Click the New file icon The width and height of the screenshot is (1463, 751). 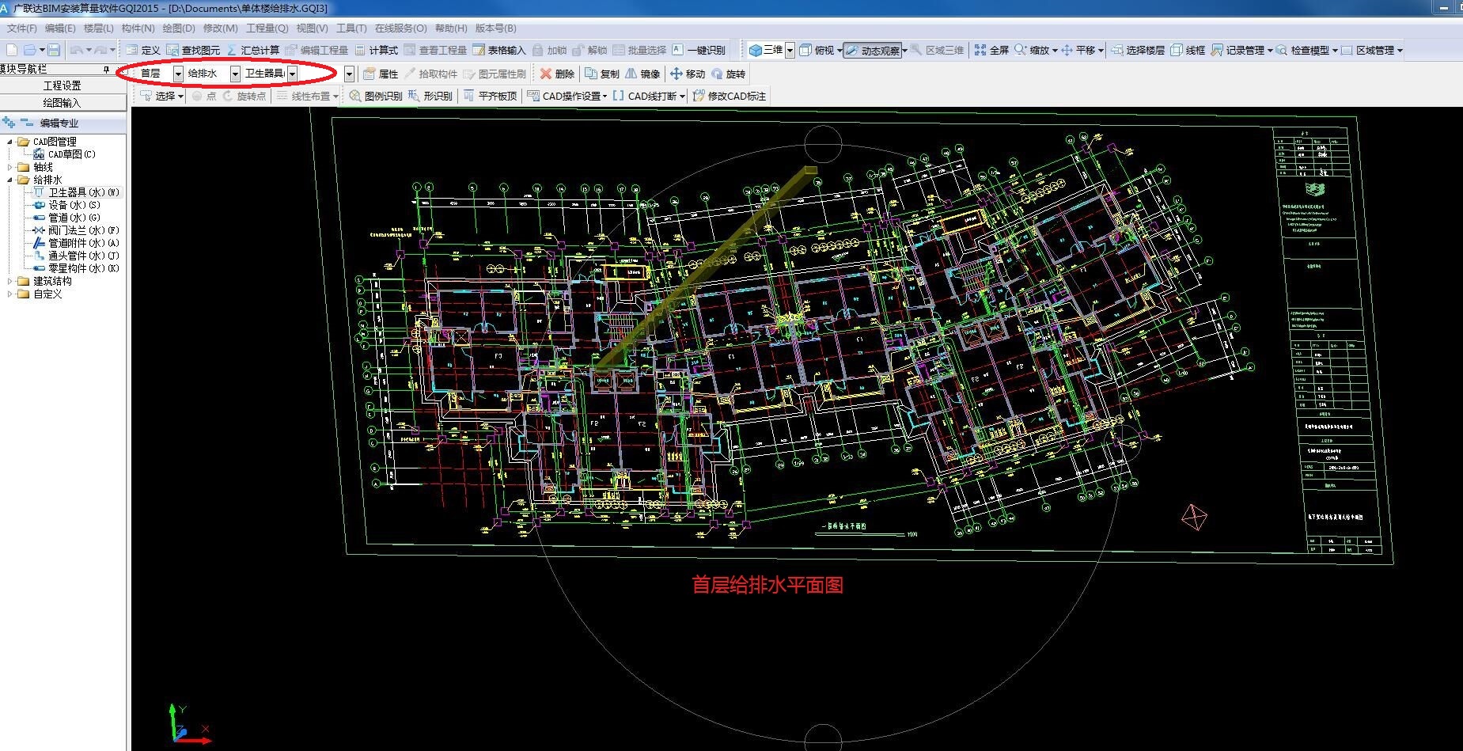[11, 50]
